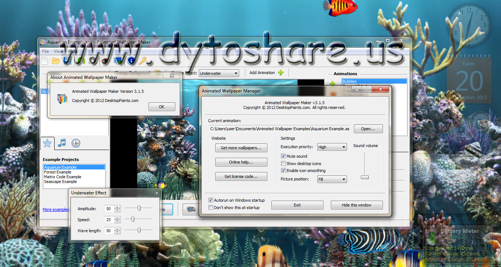
Task: Create a new project via the blank page icon
Action: [x=45, y=61]
